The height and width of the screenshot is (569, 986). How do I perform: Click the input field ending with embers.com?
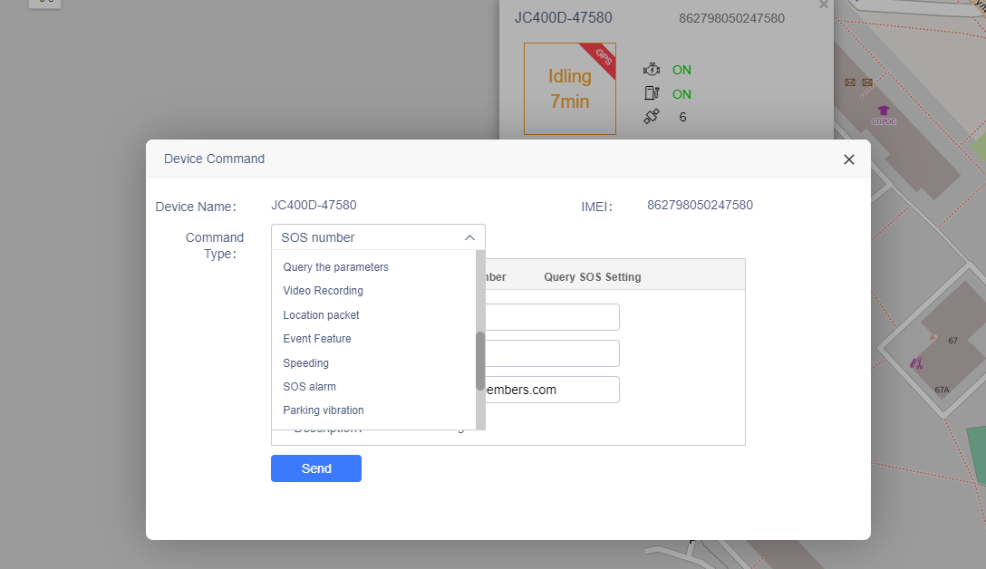[x=552, y=390]
